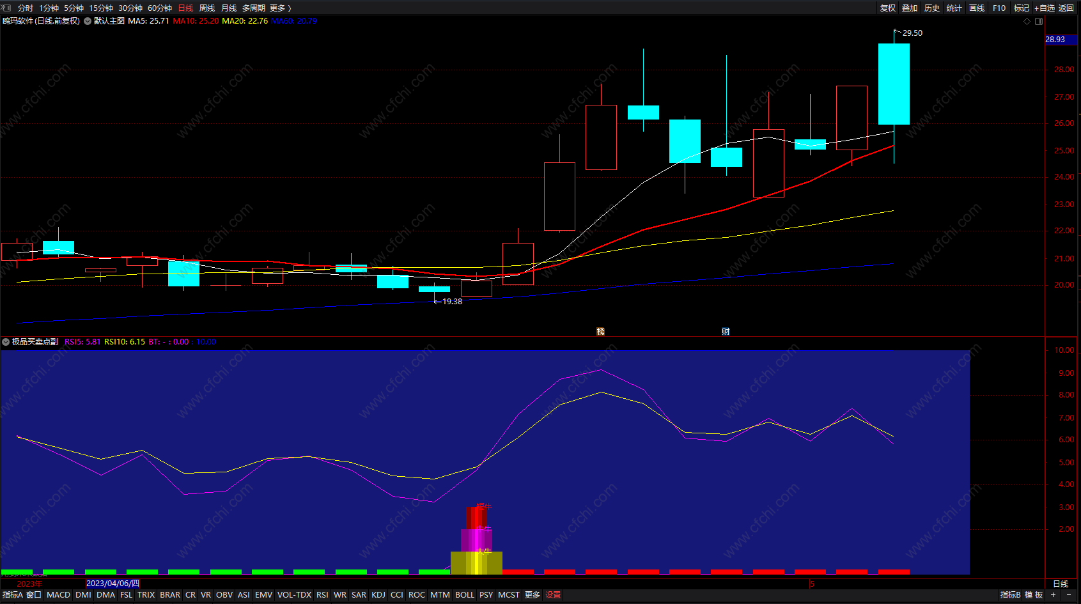
Task: Click the 模板 template button
Action: (1034, 595)
